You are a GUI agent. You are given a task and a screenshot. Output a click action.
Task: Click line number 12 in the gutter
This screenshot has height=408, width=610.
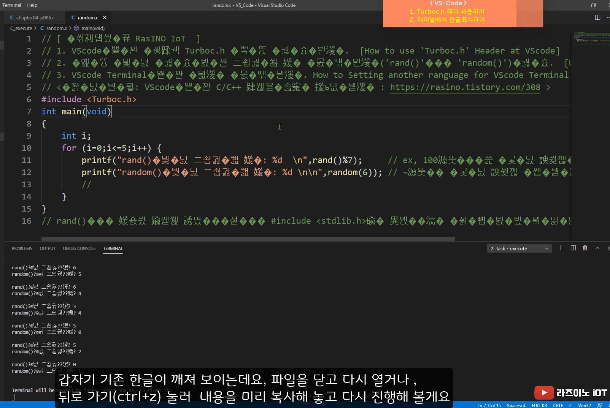[x=26, y=172]
